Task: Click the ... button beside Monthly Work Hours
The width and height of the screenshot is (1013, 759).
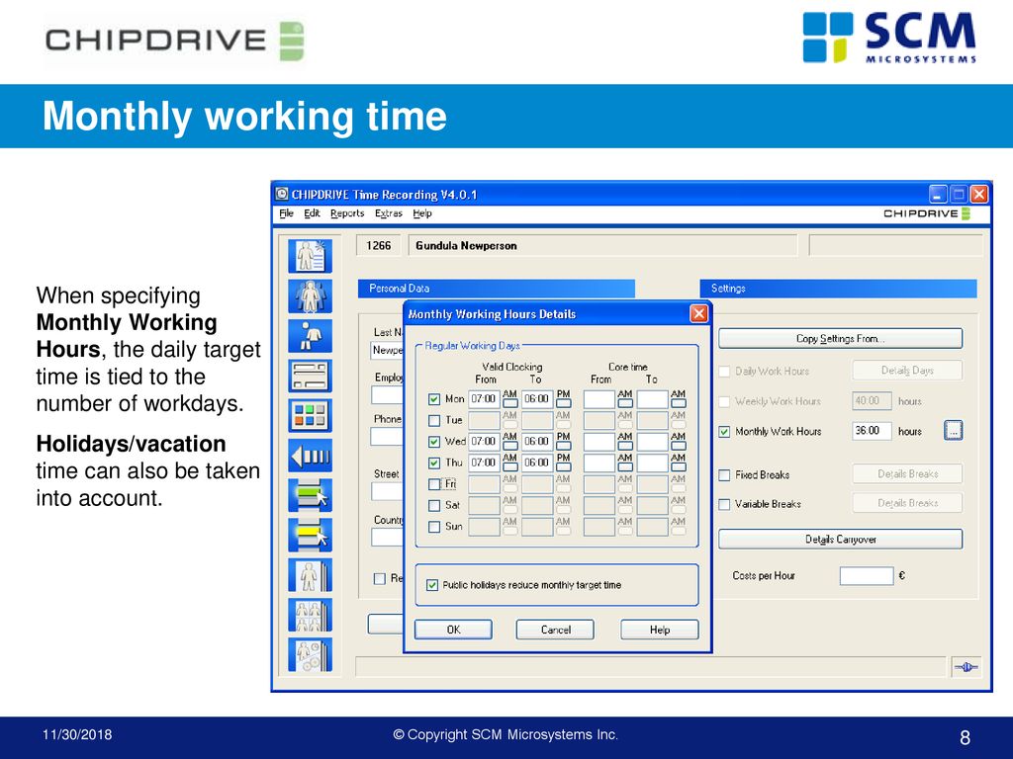Action: coord(954,431)
